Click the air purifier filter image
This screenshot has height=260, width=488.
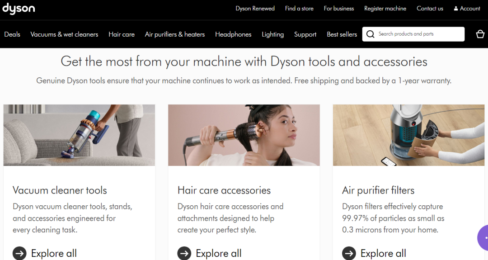(x=408, y=135)
